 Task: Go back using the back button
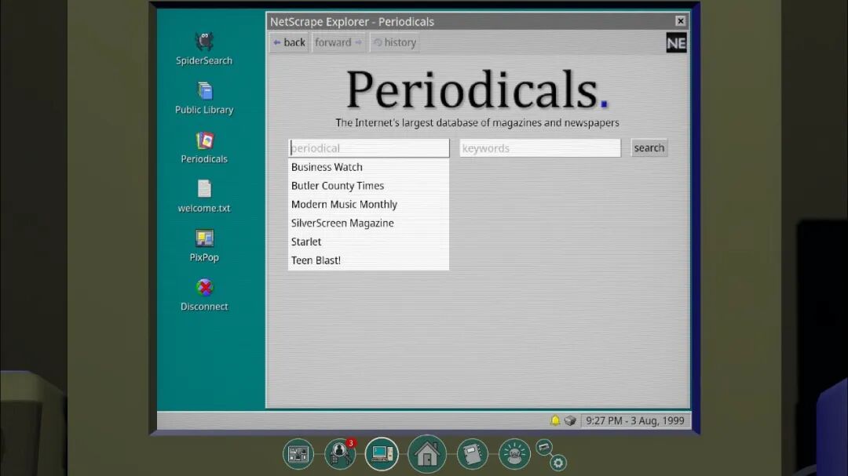pos(289,42)
